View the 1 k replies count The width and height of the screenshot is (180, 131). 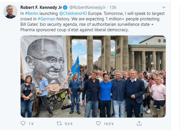coord(31,124)
